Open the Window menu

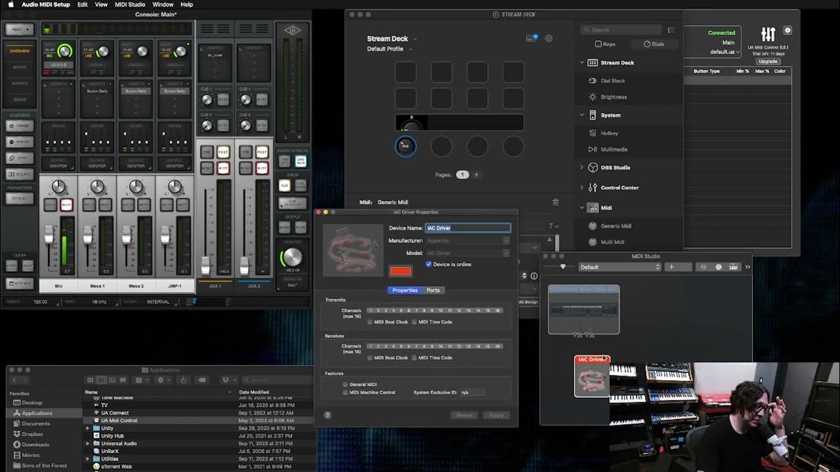pos(163,5)
